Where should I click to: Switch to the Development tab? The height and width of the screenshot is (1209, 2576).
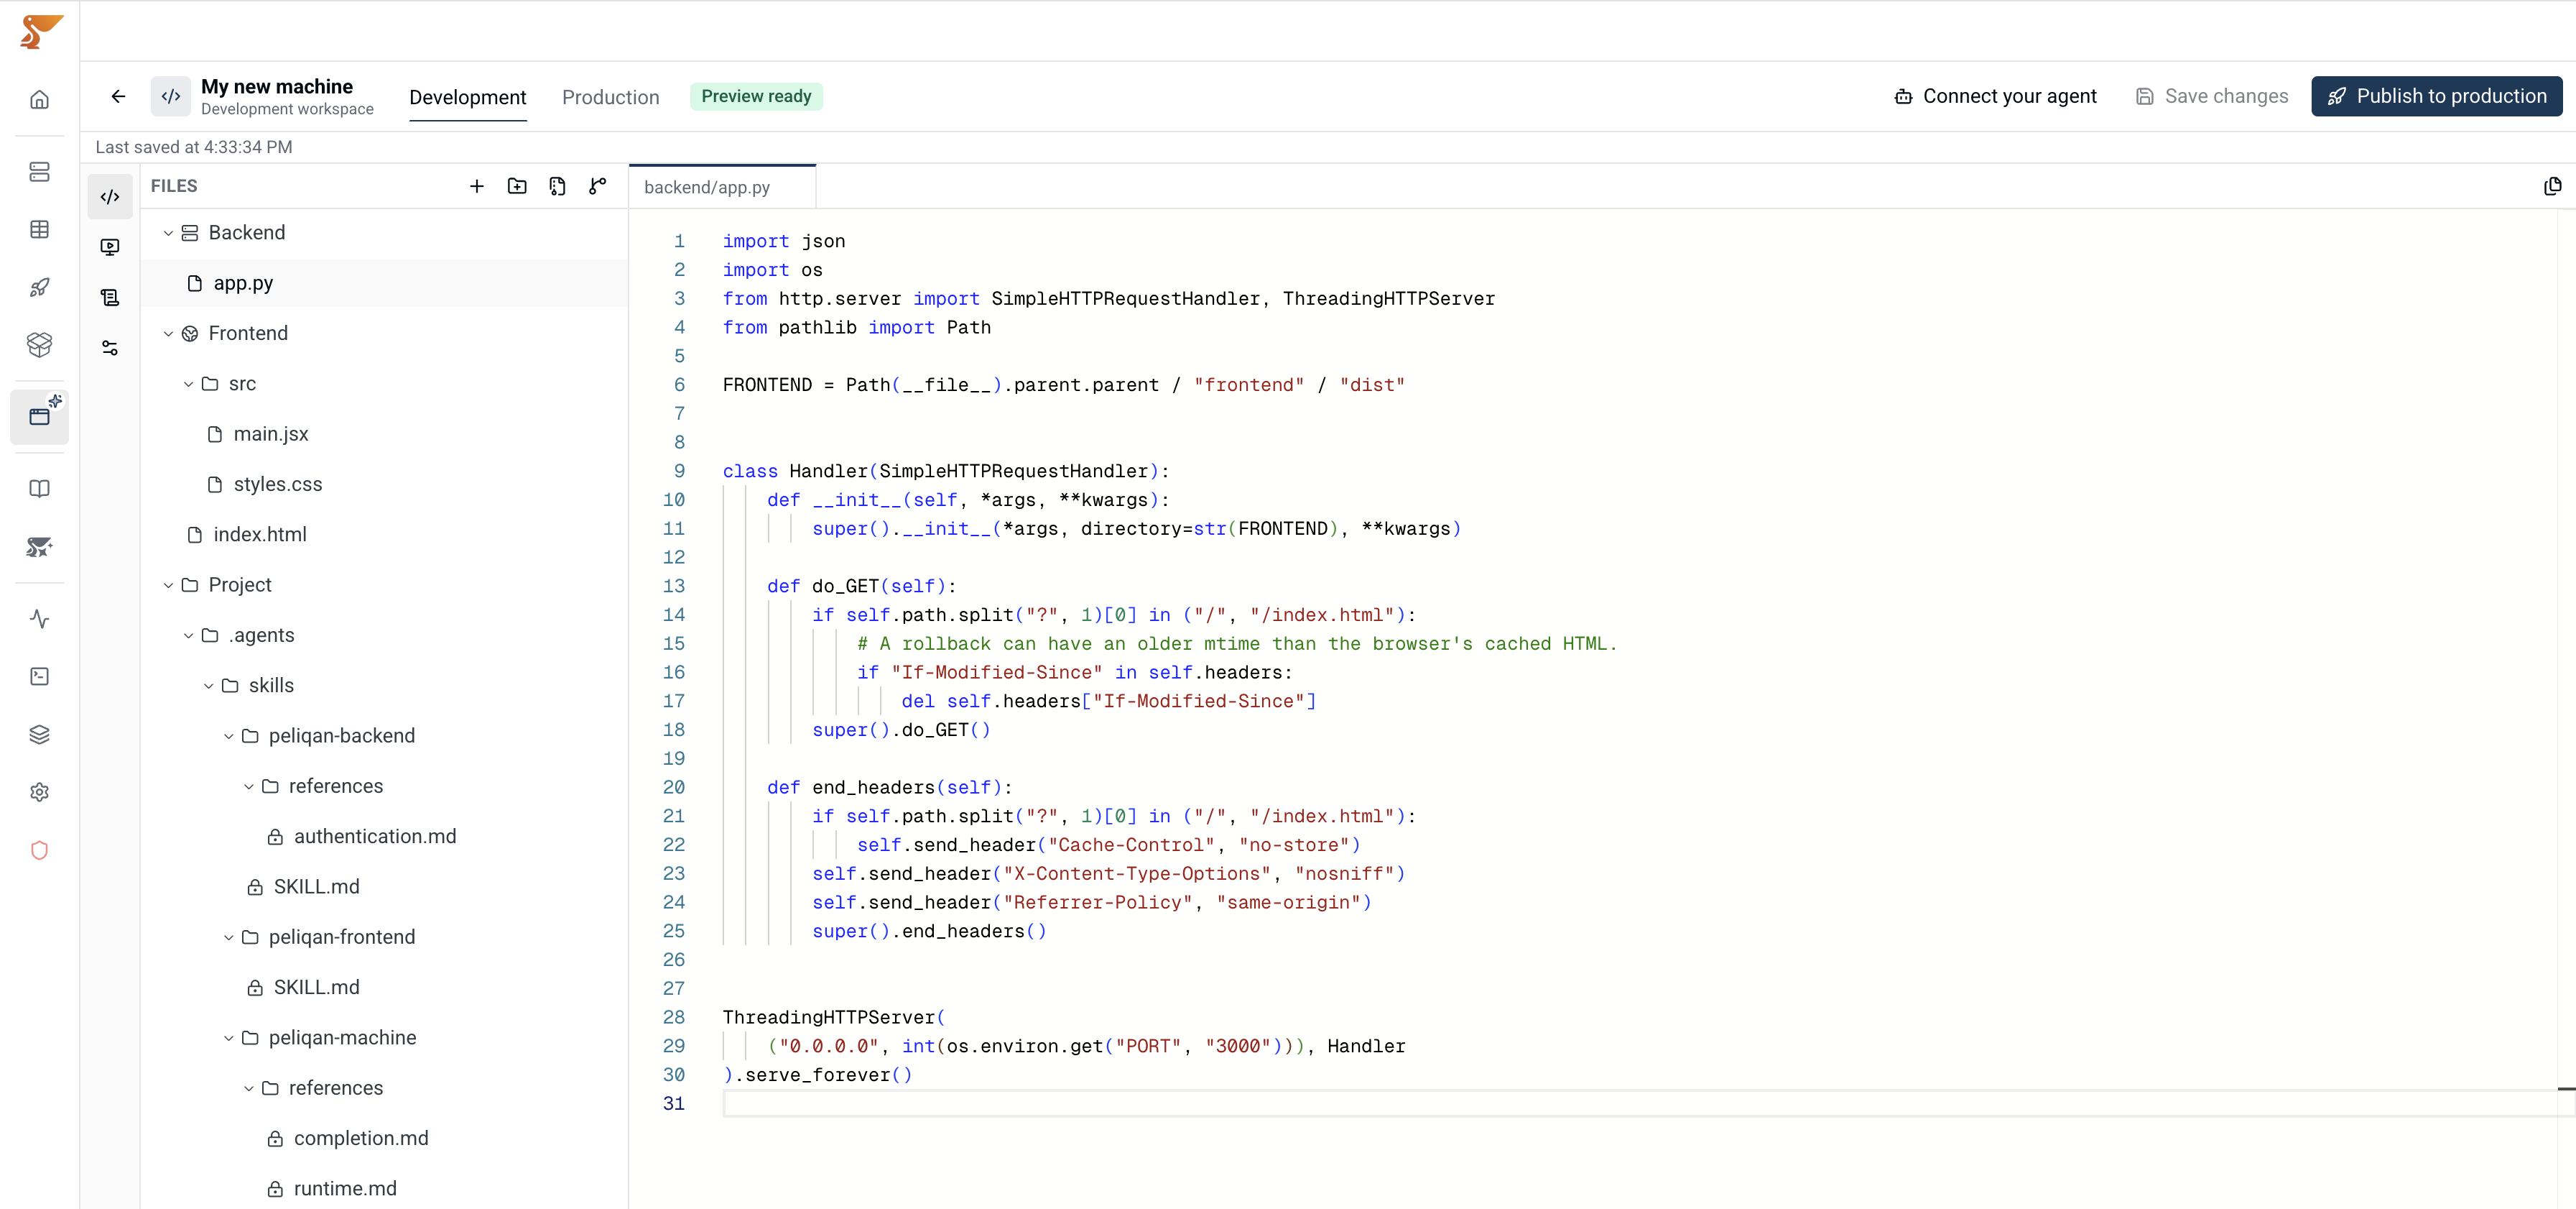tap(467, 97)
